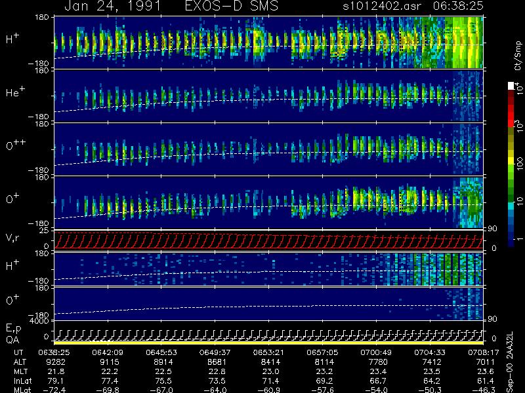Click InLat value '61.4'

coord(486,381)
